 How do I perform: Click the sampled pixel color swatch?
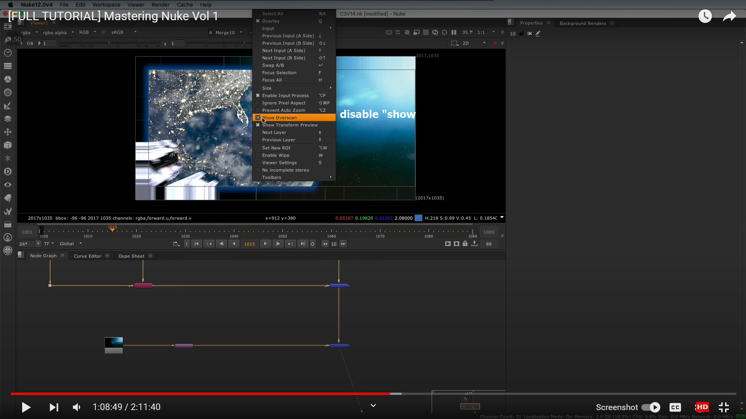click(x=418, y=218)
